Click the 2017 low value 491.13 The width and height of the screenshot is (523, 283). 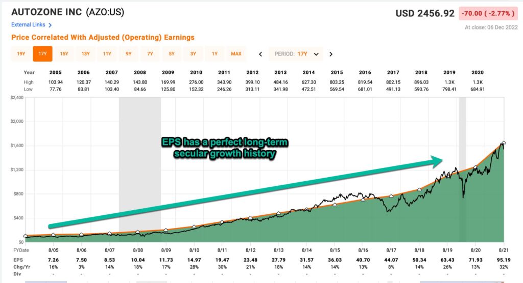tap(393, 89)
